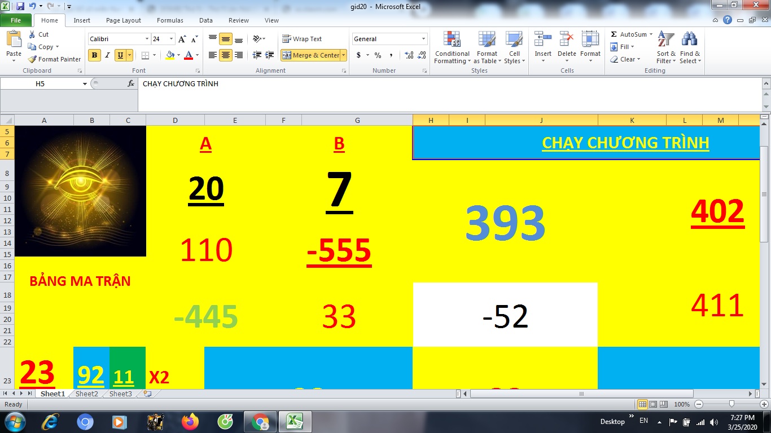Open the General number format dropdown
The height and width of the screenshot is (433, 771).
coord(423,39)
